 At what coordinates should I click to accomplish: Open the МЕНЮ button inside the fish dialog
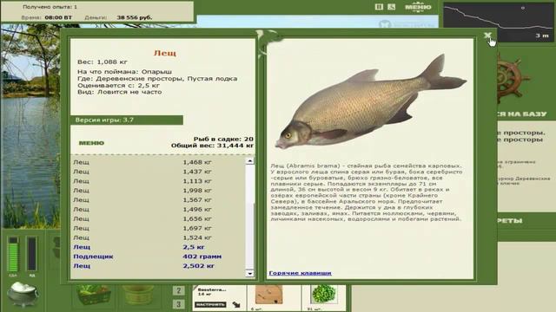tap(91, 143)
